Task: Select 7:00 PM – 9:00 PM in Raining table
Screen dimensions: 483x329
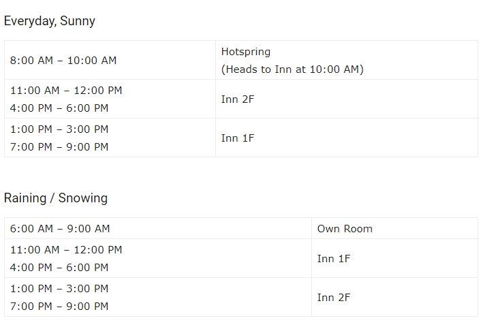Action: [x=59, y=307]
